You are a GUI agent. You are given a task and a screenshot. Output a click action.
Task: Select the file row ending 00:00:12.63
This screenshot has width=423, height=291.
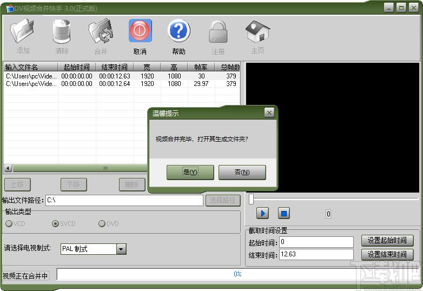click(x=122, y=76)
